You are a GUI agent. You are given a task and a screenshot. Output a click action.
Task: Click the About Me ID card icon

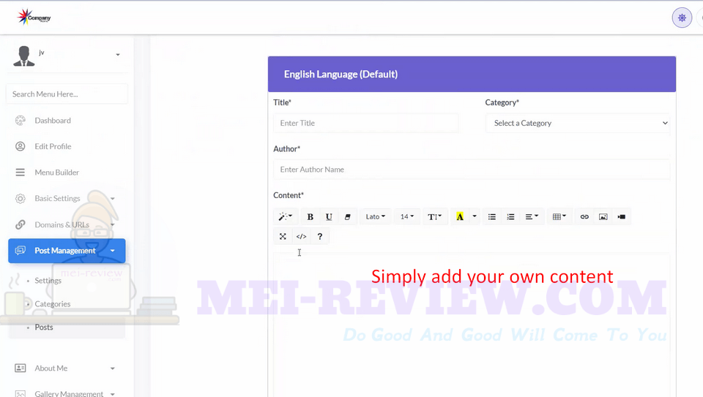tap(21, 368)
